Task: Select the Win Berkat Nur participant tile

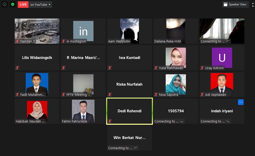Action: click(x=130, y=138)
